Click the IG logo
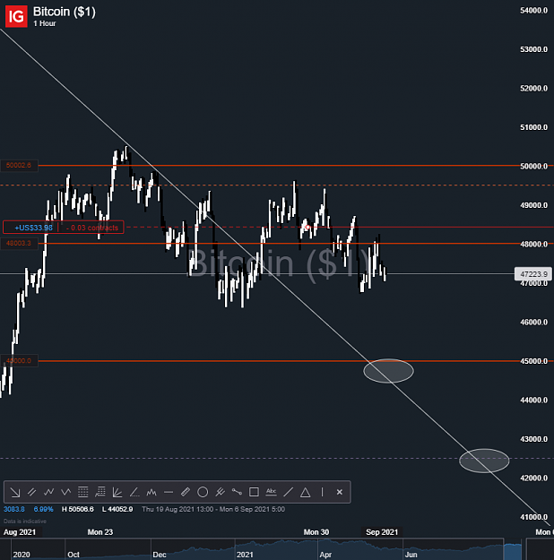Screen dimensions: 554x560 [16, 16]
